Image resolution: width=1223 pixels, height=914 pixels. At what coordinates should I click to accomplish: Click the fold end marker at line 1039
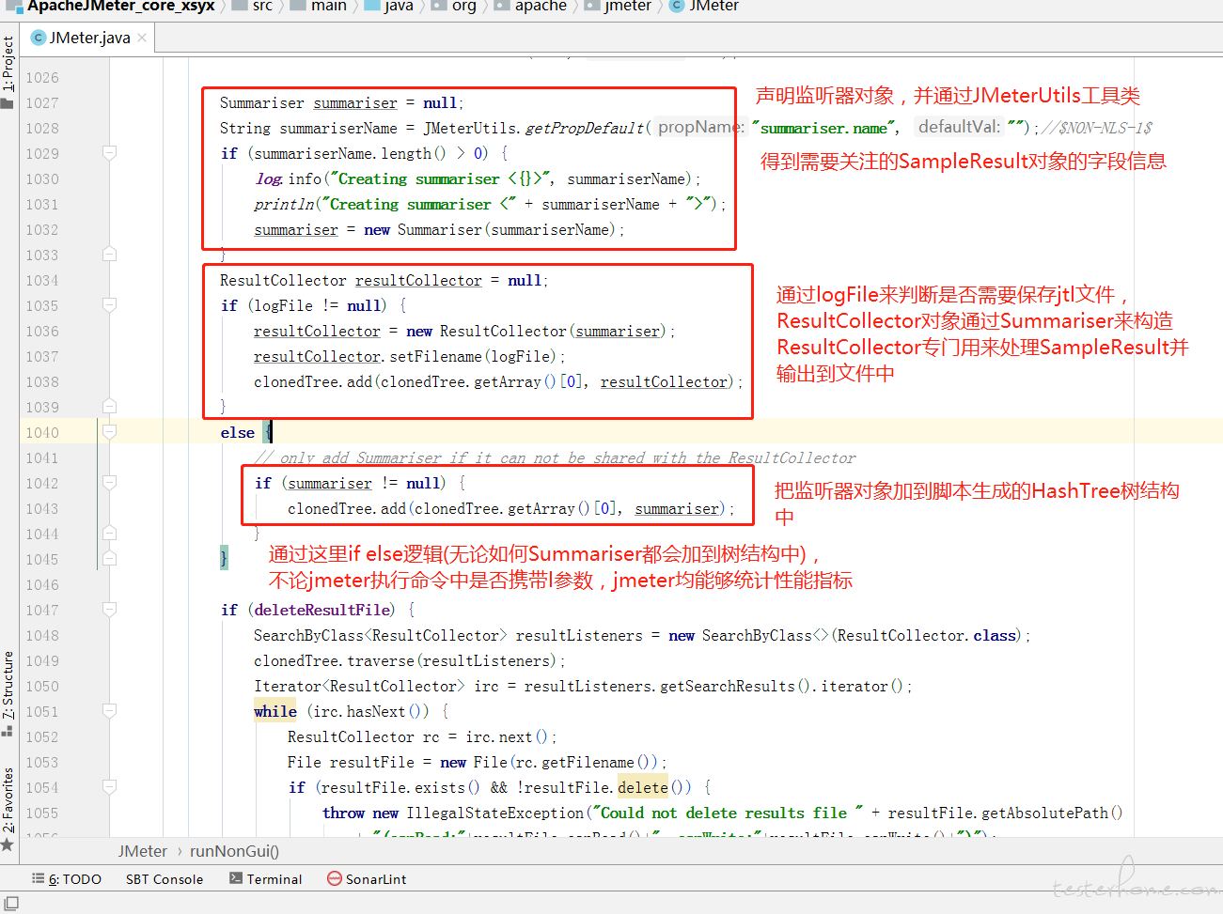click(x=109, y=407)
